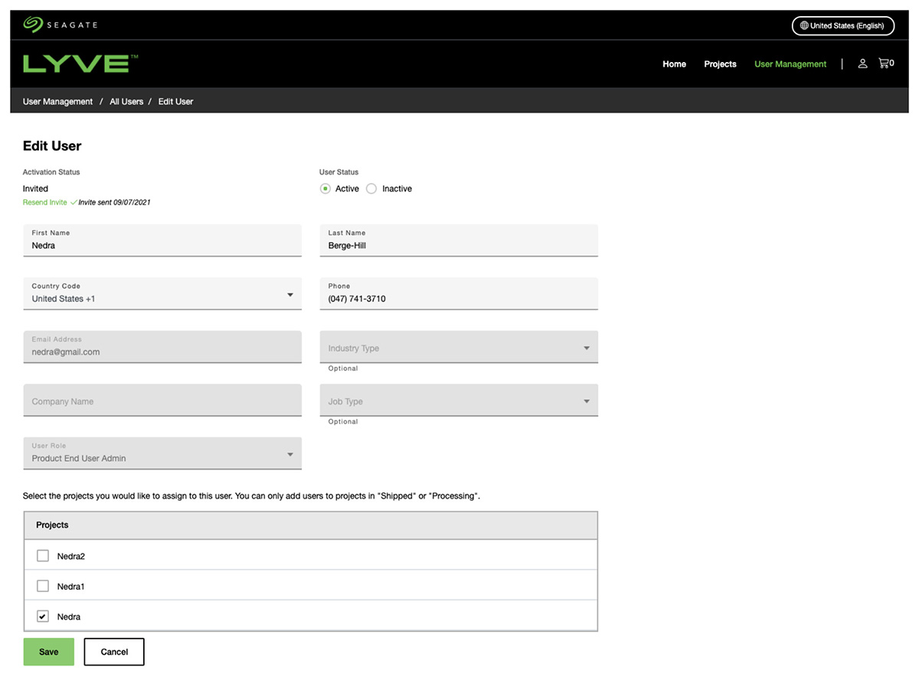919x690 pixels.
Task: Click the globe icon in language selector
Action: 803,25
